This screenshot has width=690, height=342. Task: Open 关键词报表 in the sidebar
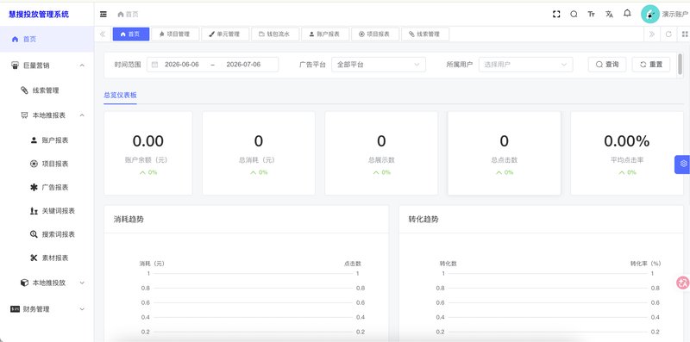click(x=47, y=210)
